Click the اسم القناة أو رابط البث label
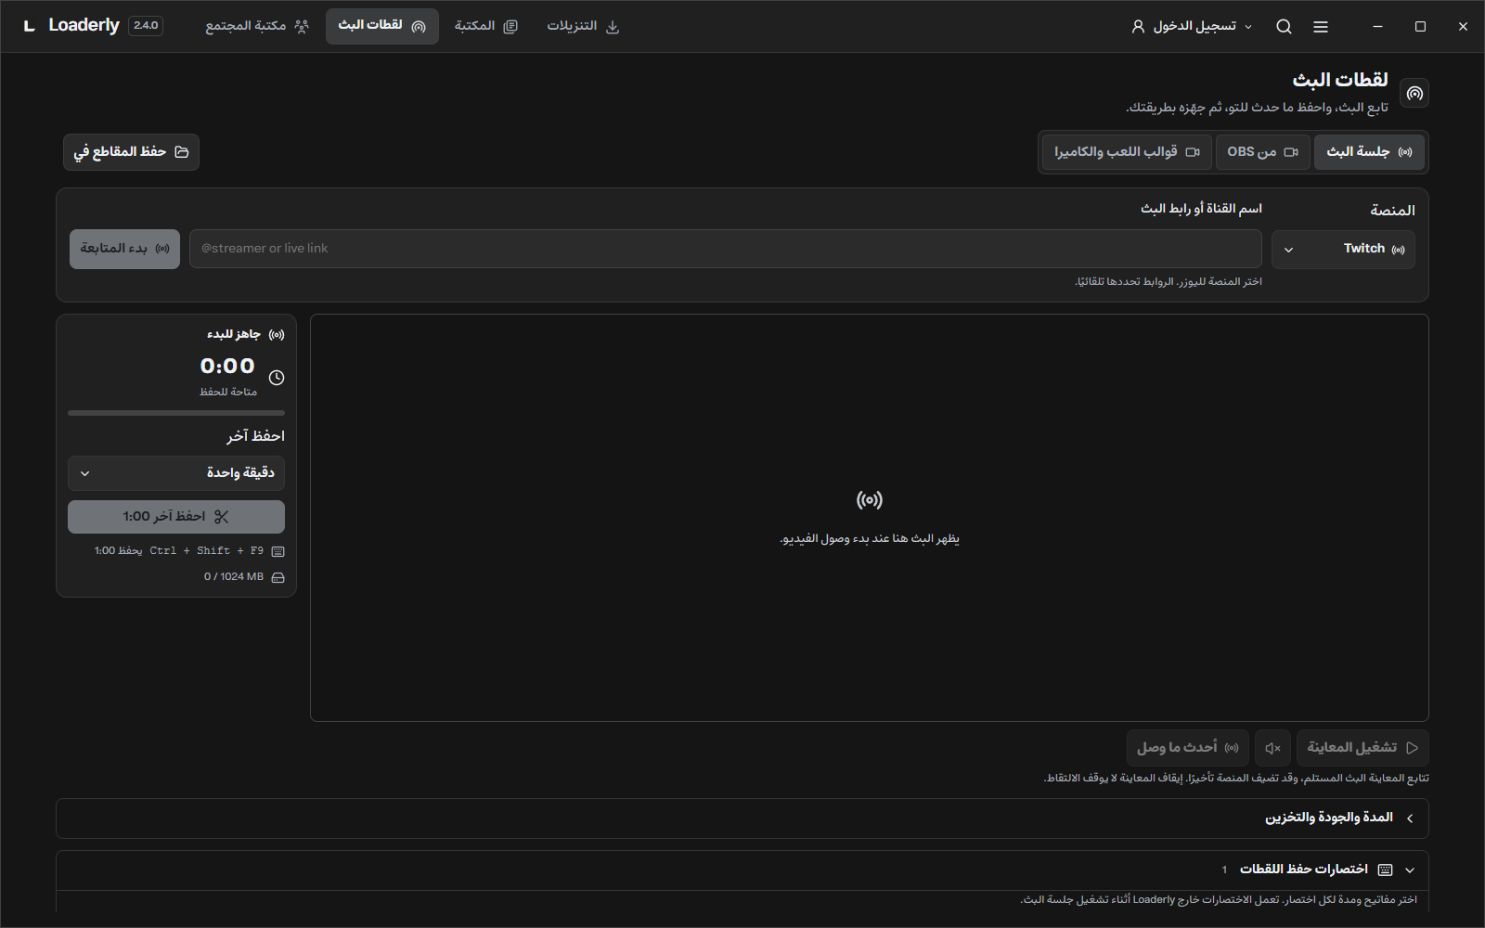1485x928 pixels. point(1201,209)
